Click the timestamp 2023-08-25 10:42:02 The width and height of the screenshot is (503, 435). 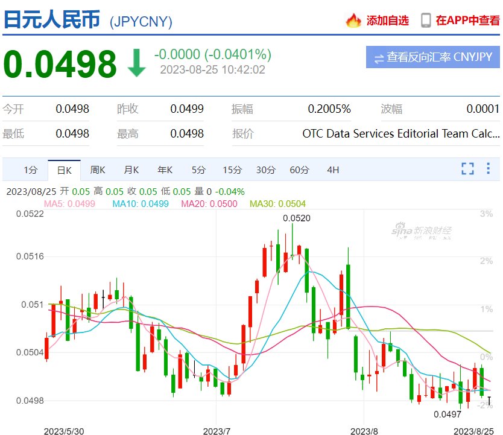pos(213,69)
